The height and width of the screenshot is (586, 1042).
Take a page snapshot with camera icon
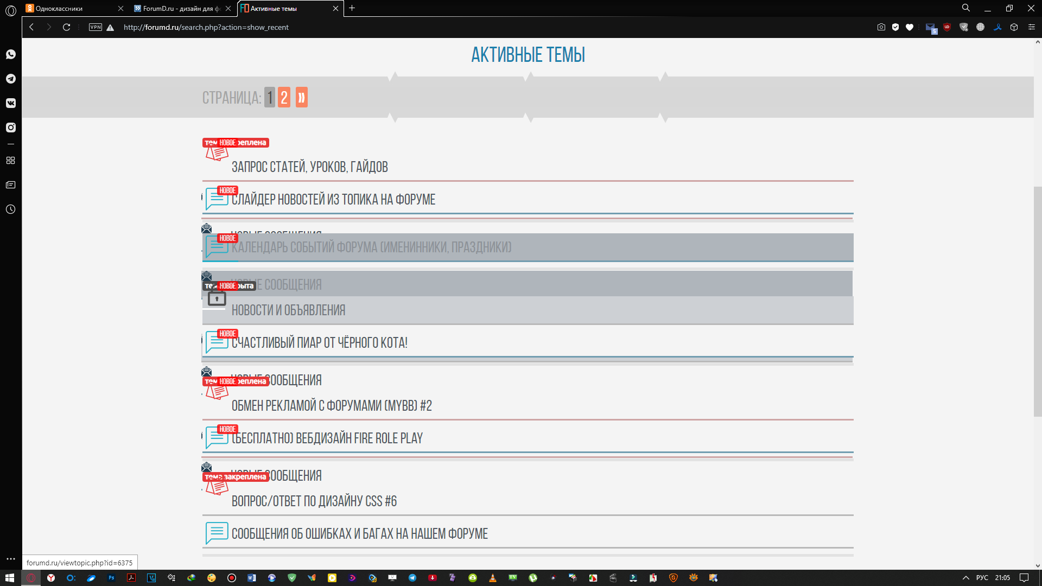881,27
